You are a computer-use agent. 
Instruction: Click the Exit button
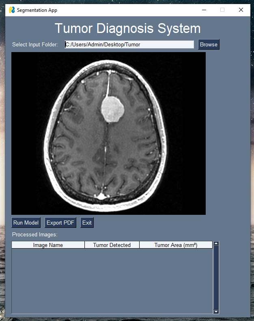coord(87,223)
